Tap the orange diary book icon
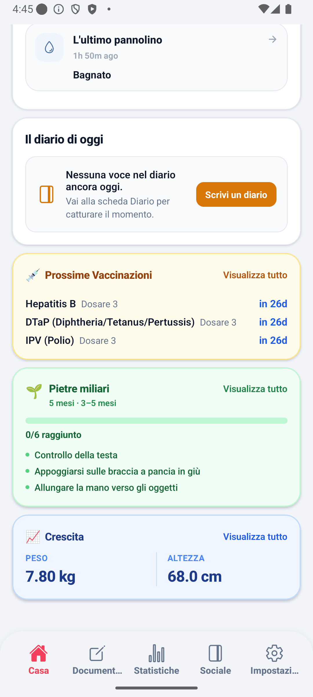Screen dimensions: 313x697 point(46,194)
